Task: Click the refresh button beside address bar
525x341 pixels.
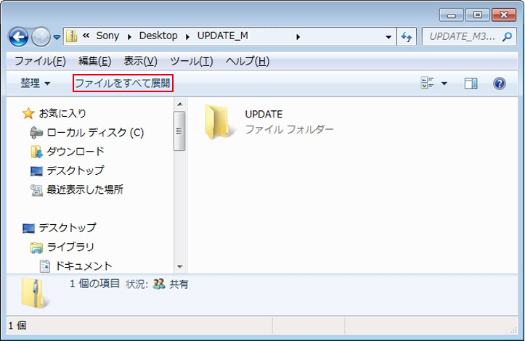Action: (407, 36)
